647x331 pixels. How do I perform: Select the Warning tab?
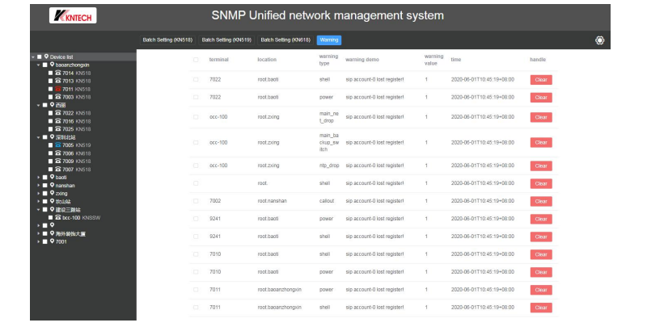pyautogui.click(x=328, y=40)
